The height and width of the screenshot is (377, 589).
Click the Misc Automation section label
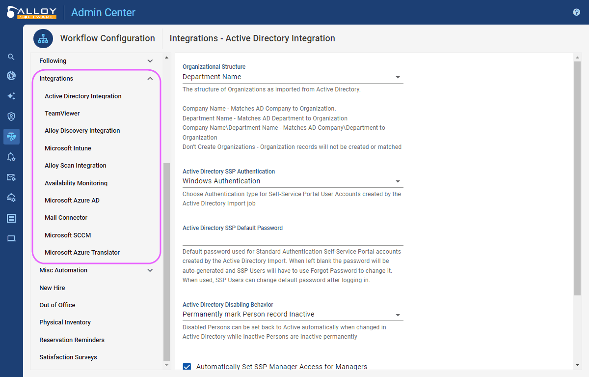pos(63,270)
